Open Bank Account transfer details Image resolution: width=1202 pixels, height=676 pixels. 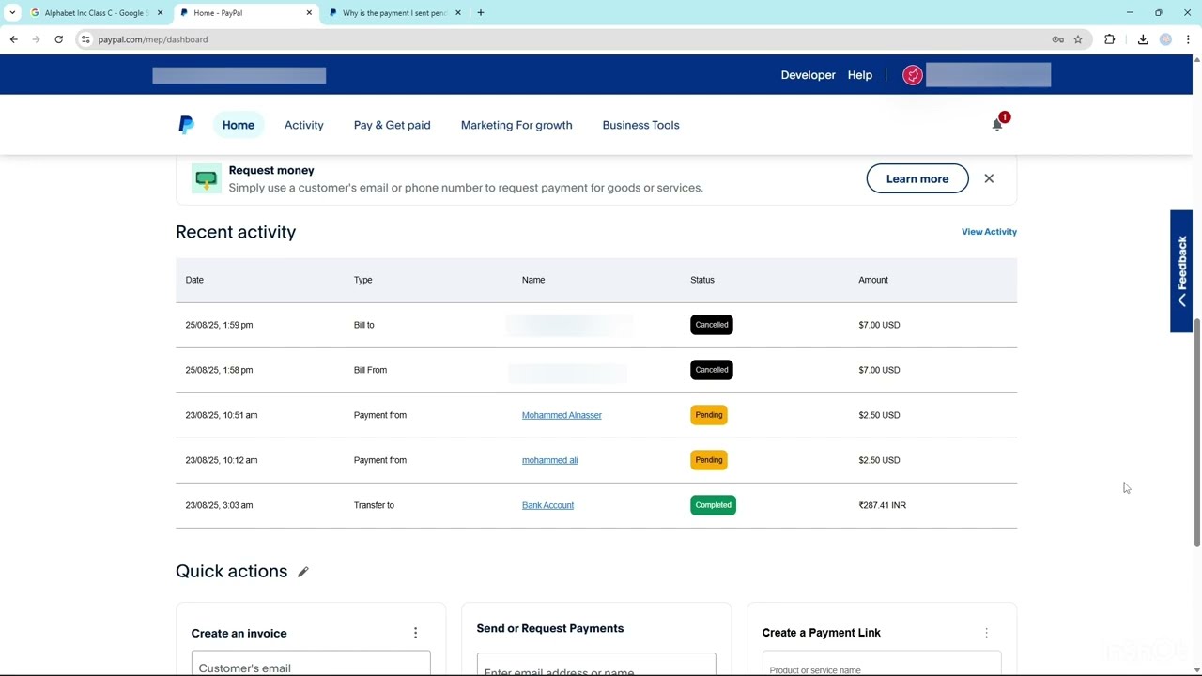tap(547, 505)
